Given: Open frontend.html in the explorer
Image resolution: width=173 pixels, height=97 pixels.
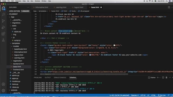Looking at the screenshot, I should pyautogui.click(x=18, y=70).
